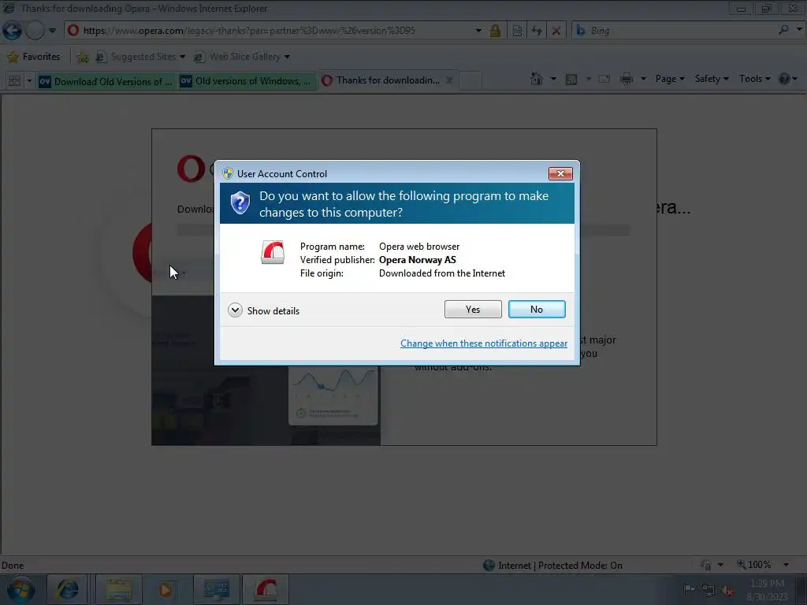Open the Tools menu
Screen dimensions: 807x605
[x=754, y=79]
